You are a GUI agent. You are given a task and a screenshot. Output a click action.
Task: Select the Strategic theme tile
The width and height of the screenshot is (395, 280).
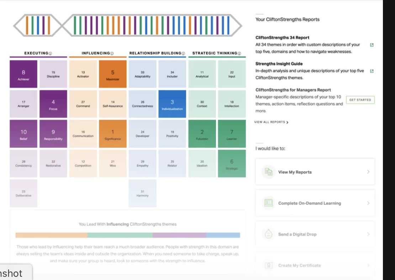232,164
